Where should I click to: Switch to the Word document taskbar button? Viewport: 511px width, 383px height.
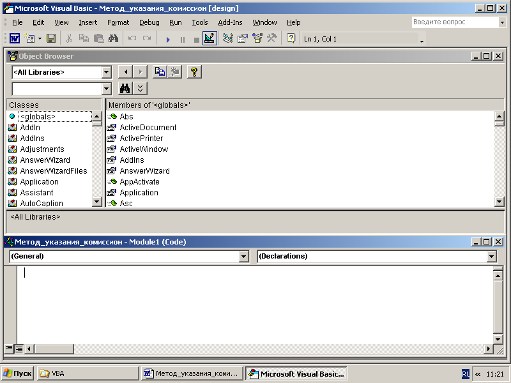(x=192, y=373)
